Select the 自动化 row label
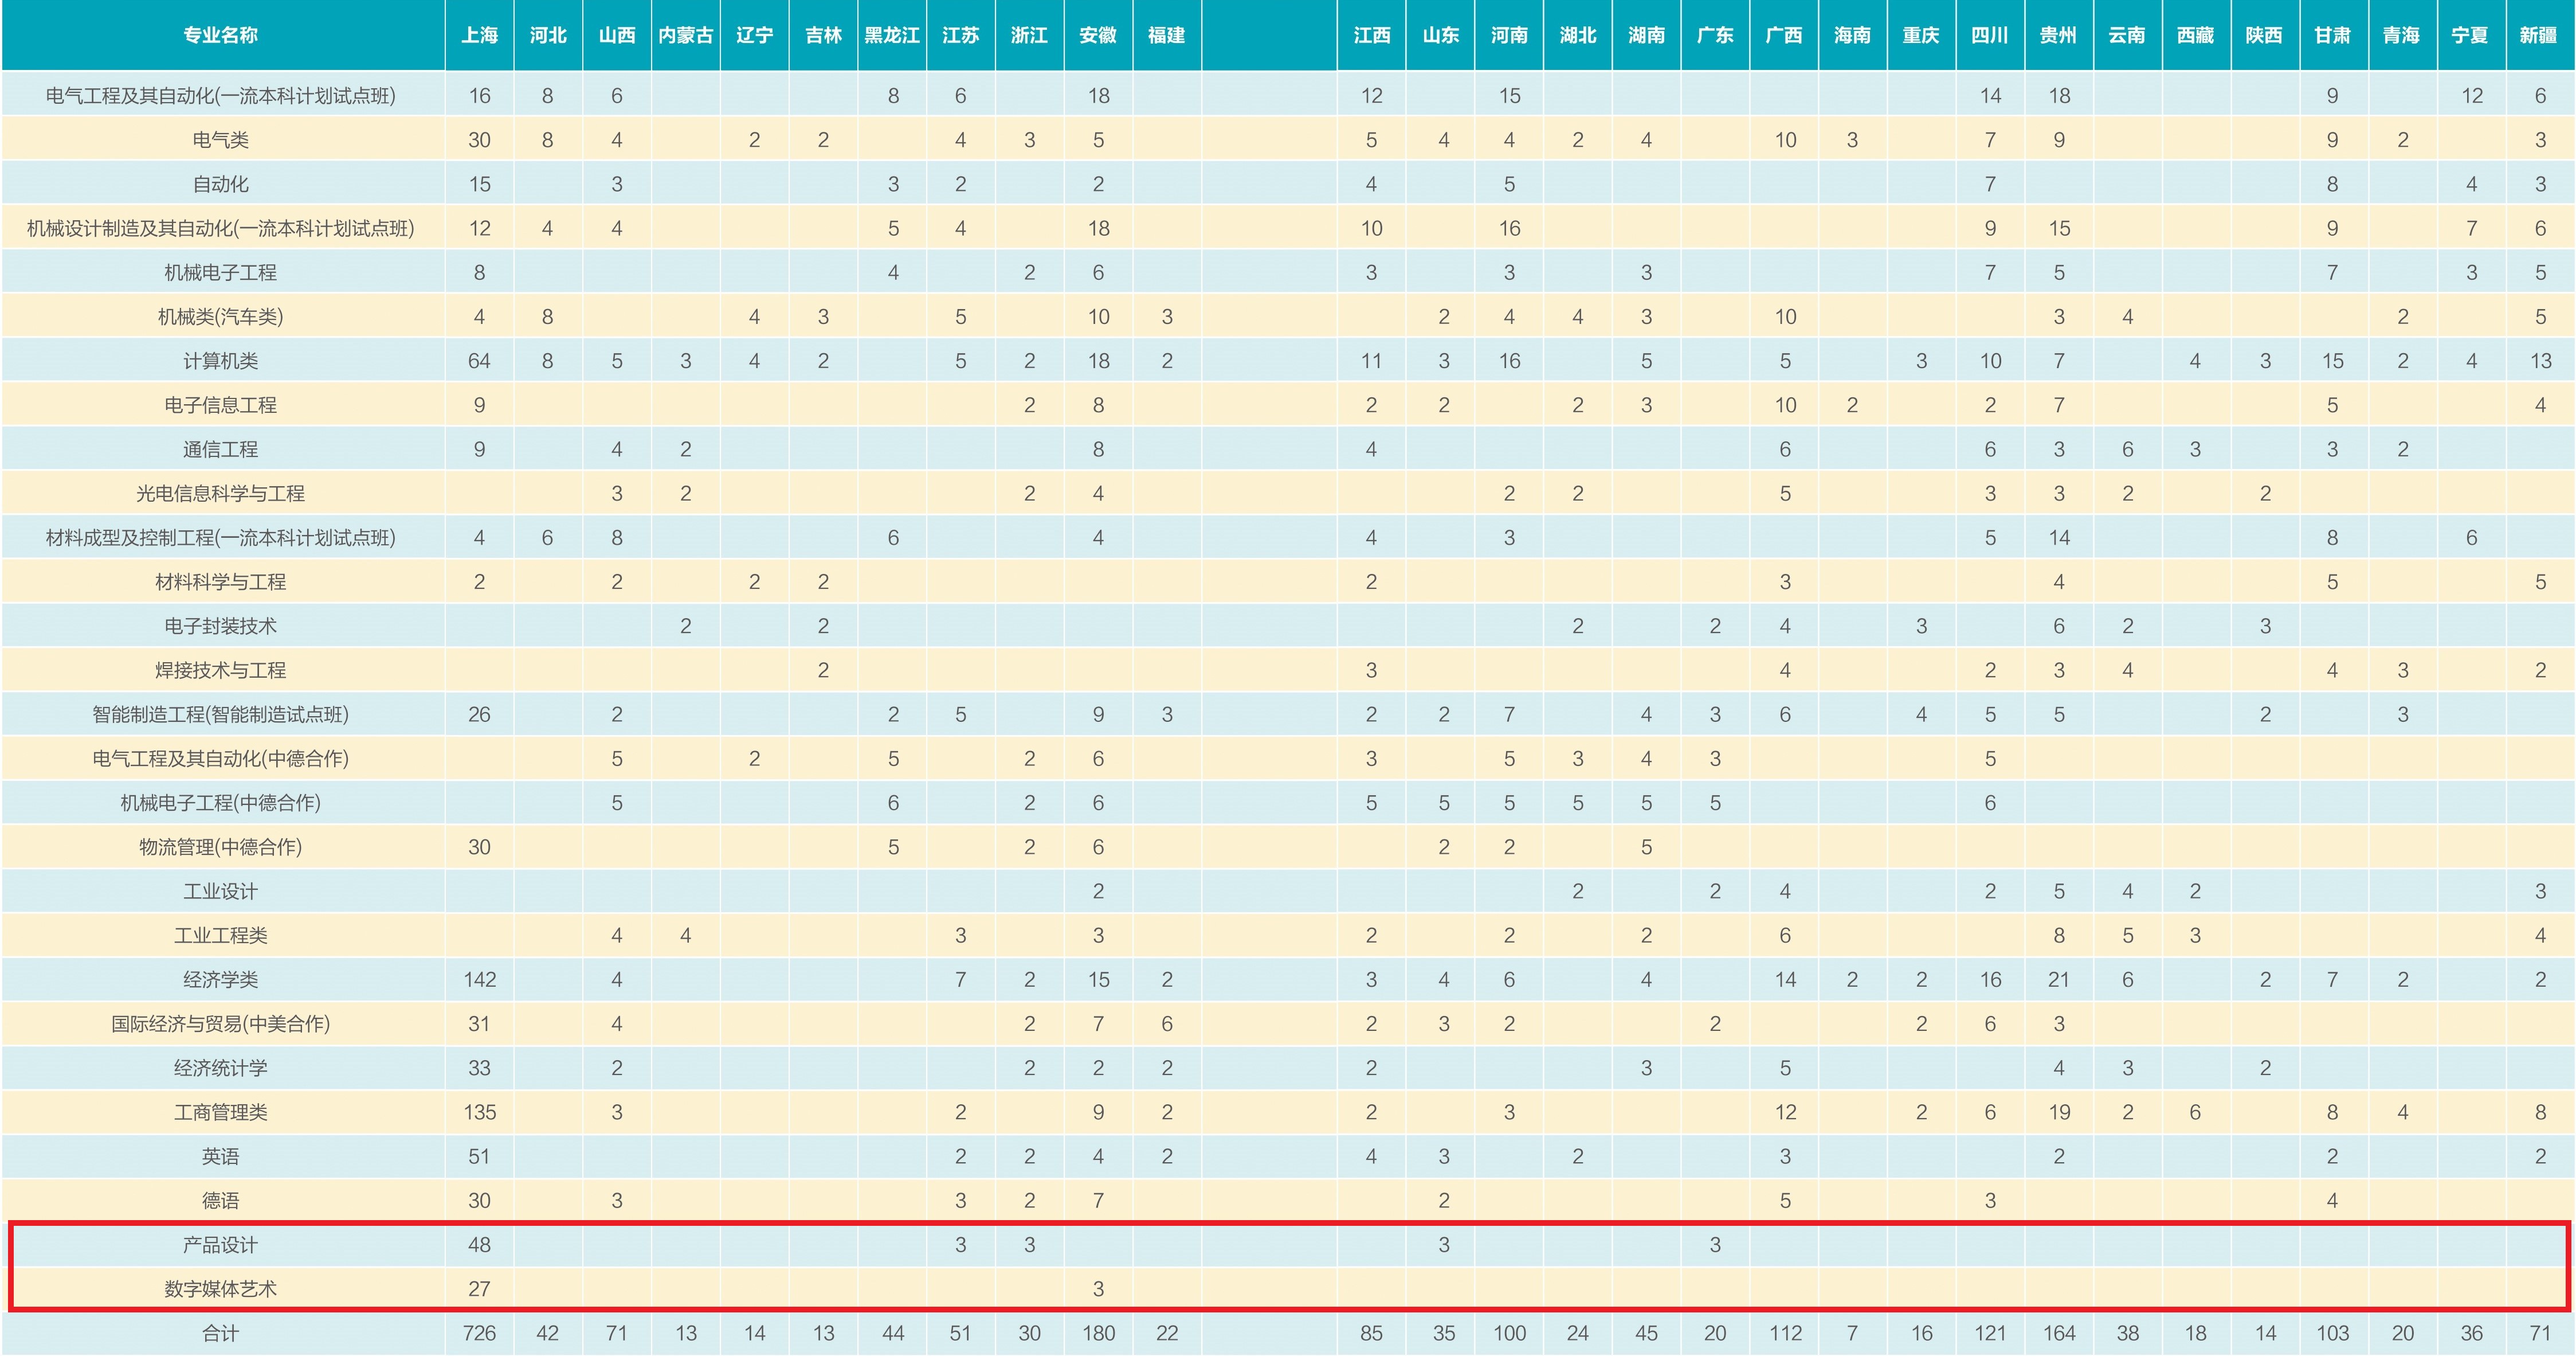 tap(220, 184)
